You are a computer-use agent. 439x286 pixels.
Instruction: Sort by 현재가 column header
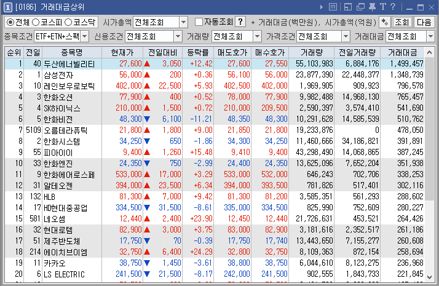[122, 52]
